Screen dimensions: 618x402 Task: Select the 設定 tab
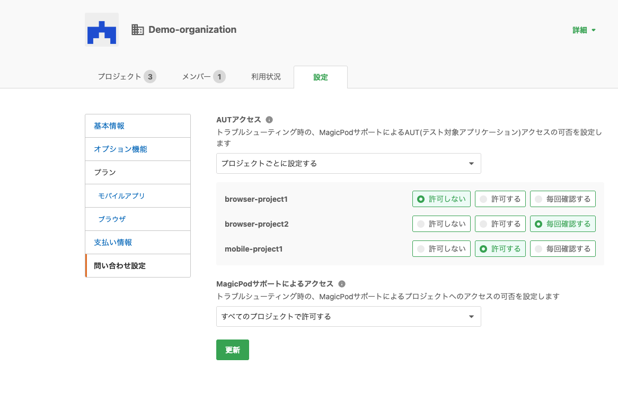point(321,77)
